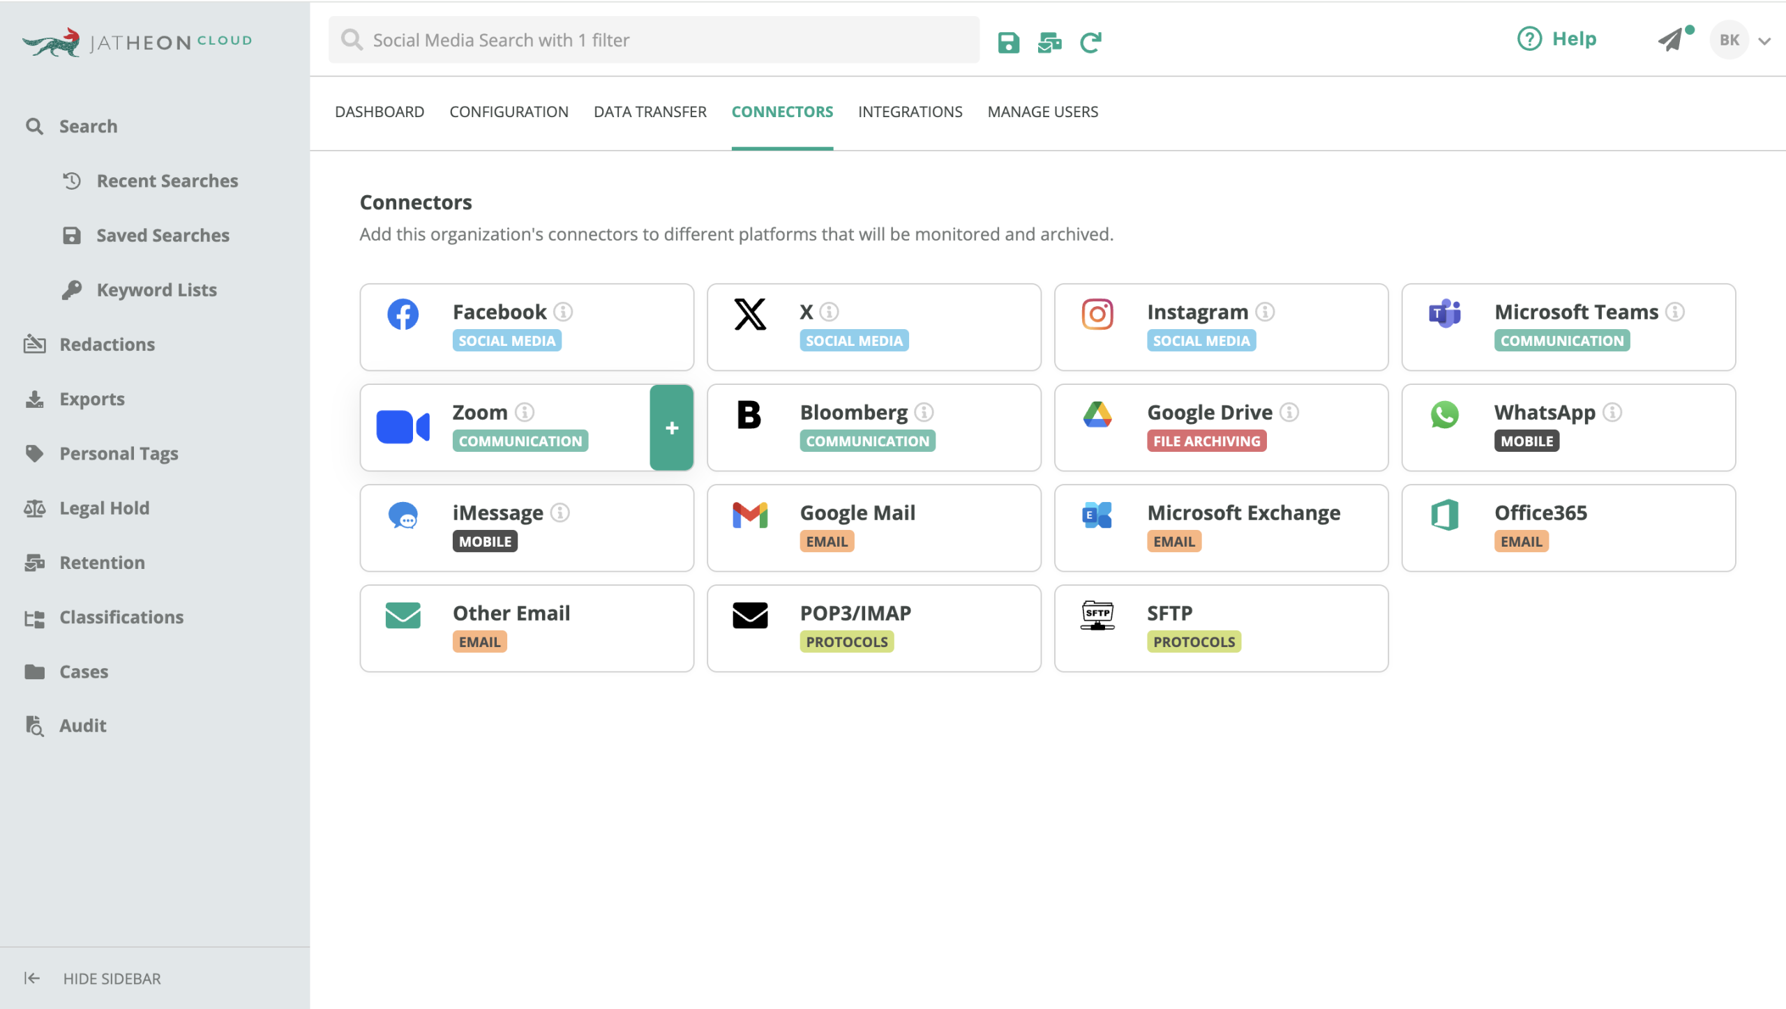The image size is (1786, 1009).
Task: Collapse sidebar with Hide Sidebar button
Action: click(92, 978)
